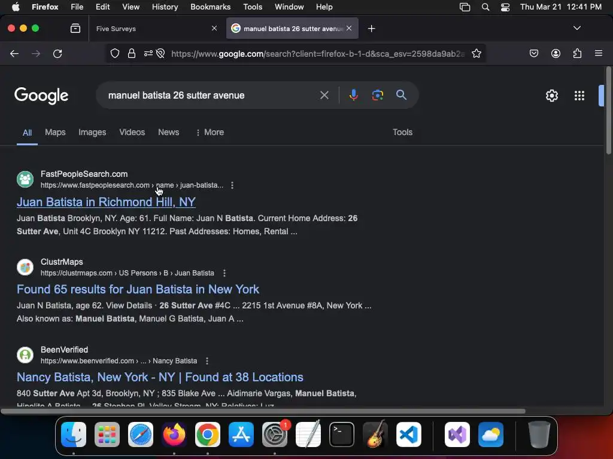Open Safari from the dock
The width and height of the screenshot is (613, 459).
pyautogui.click(x=141, y=434)
